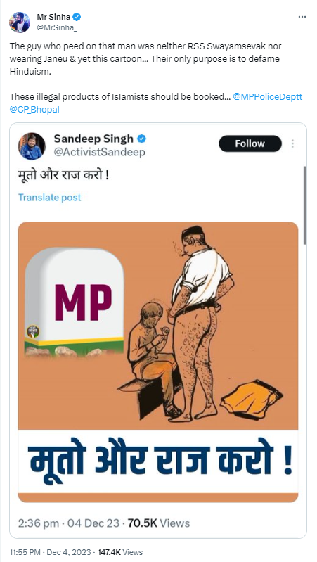Open the embedded cartoon image
Screen dimensions: 317x562
[x=158, y=362]
